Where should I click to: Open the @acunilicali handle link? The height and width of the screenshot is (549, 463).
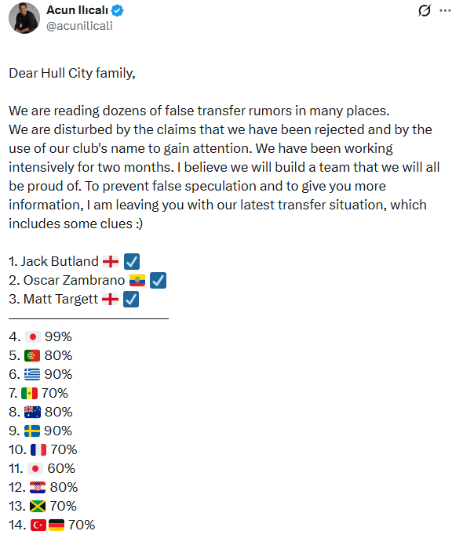[x=79, y=26]
